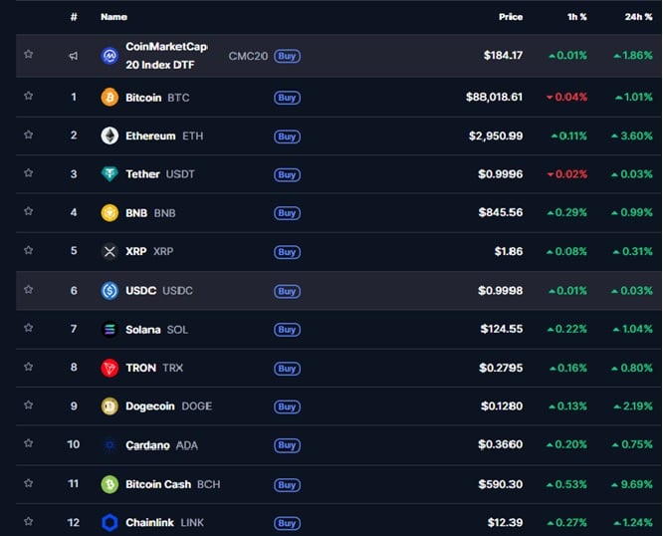Viewport: 663px width, 536px height.
Task: Click the TRON logo icon
Action: point(110,368)
